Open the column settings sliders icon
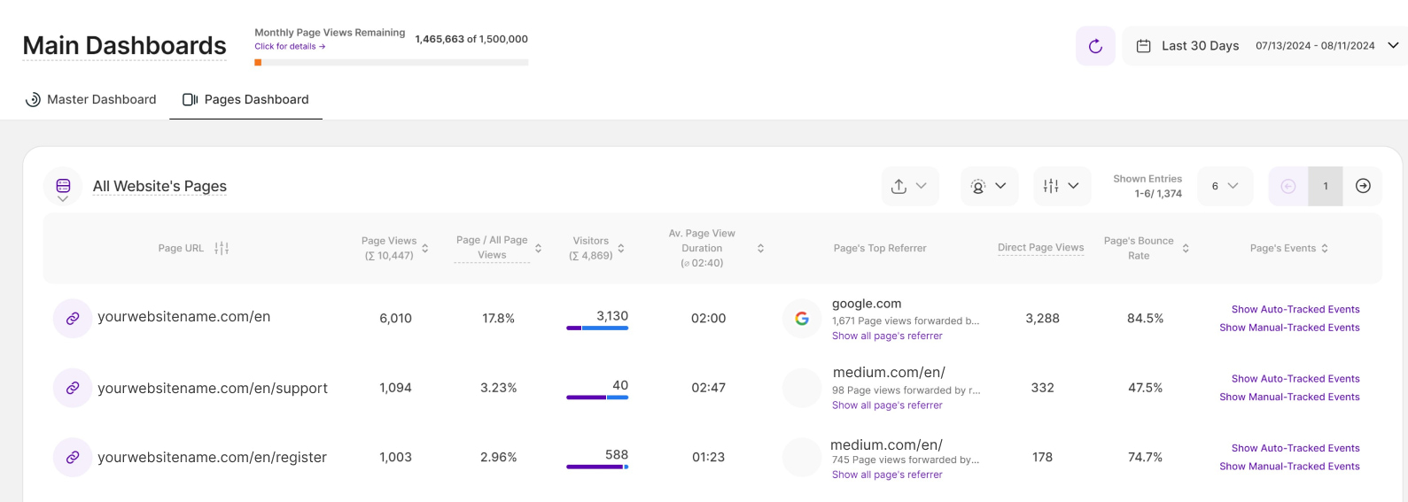1408x502 pixels. coord(1062,186)
